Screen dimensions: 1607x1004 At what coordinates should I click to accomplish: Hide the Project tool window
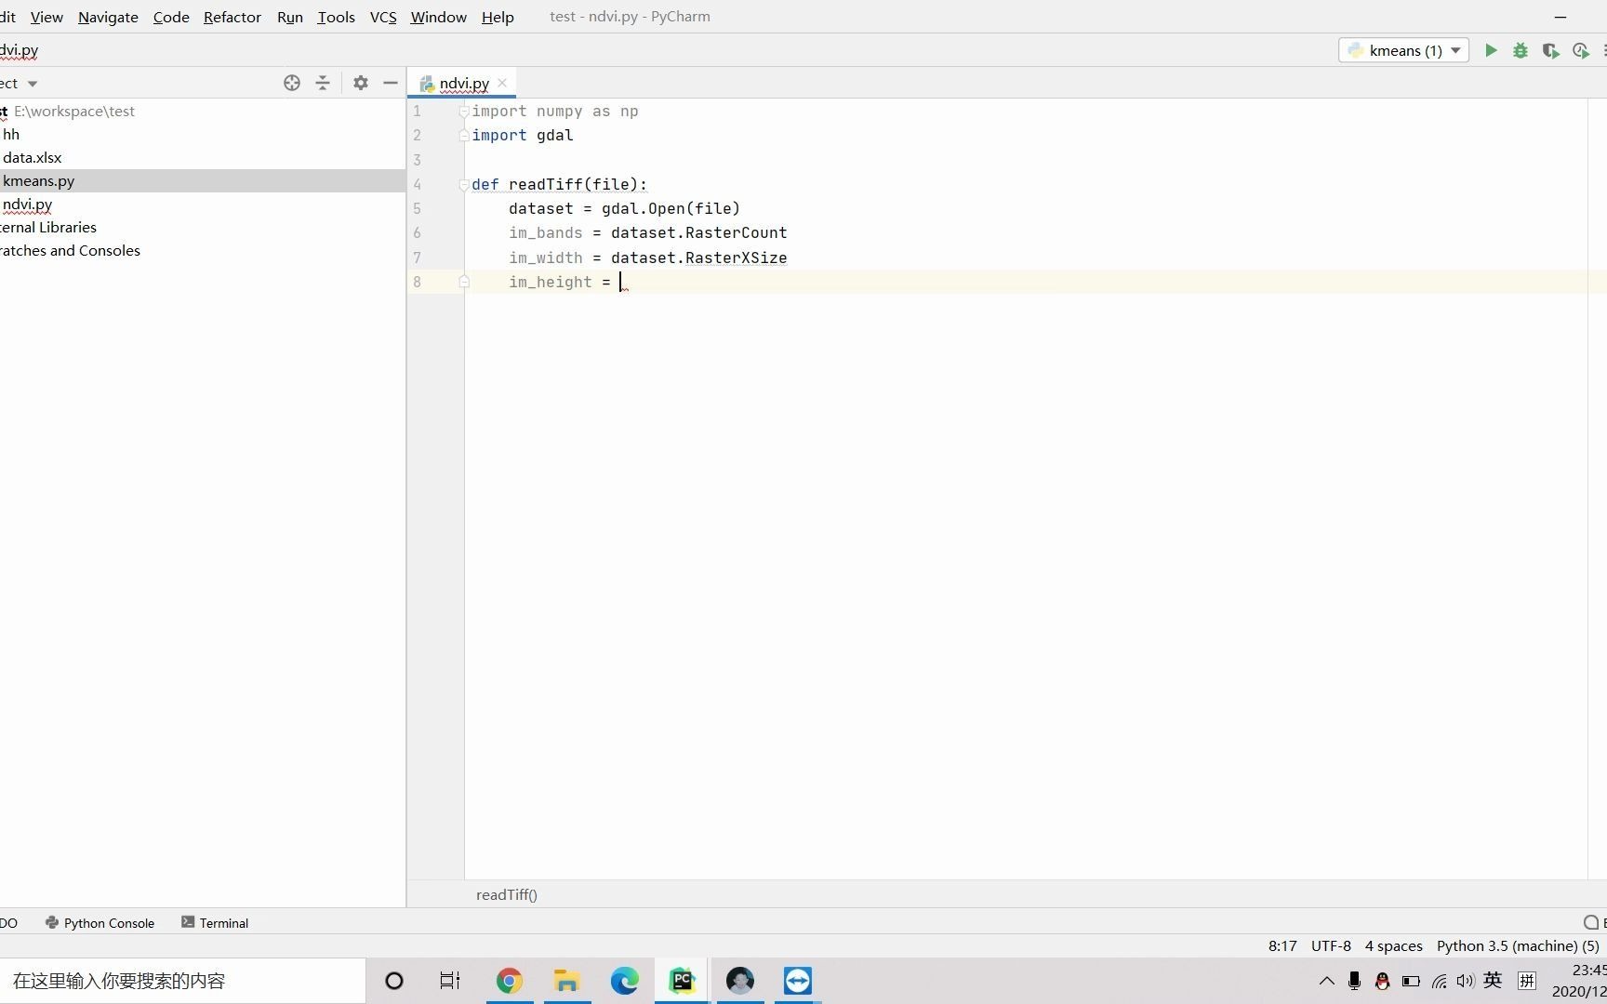click(390, 83)
